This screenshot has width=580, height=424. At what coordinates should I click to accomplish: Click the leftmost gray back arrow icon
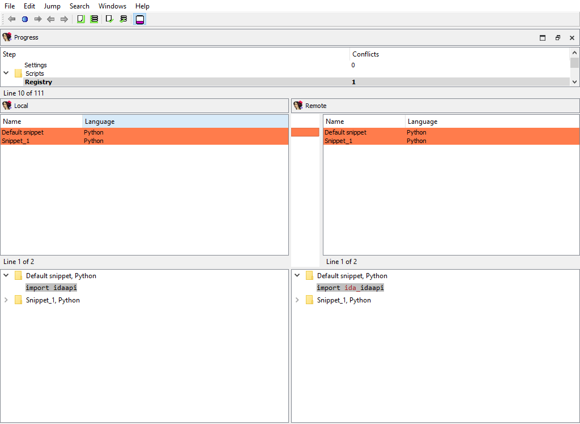pyautogui.click(x=11, y=19)
